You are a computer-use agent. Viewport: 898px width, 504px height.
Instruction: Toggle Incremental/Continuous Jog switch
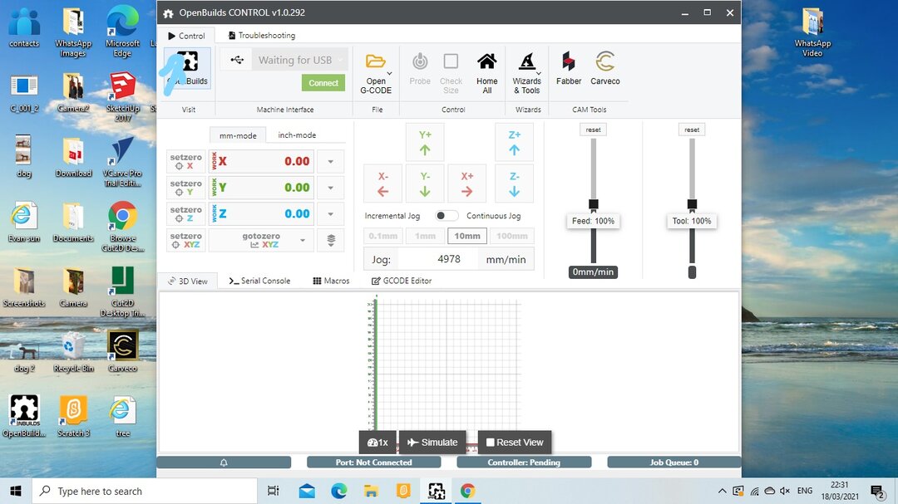[447, 216]
